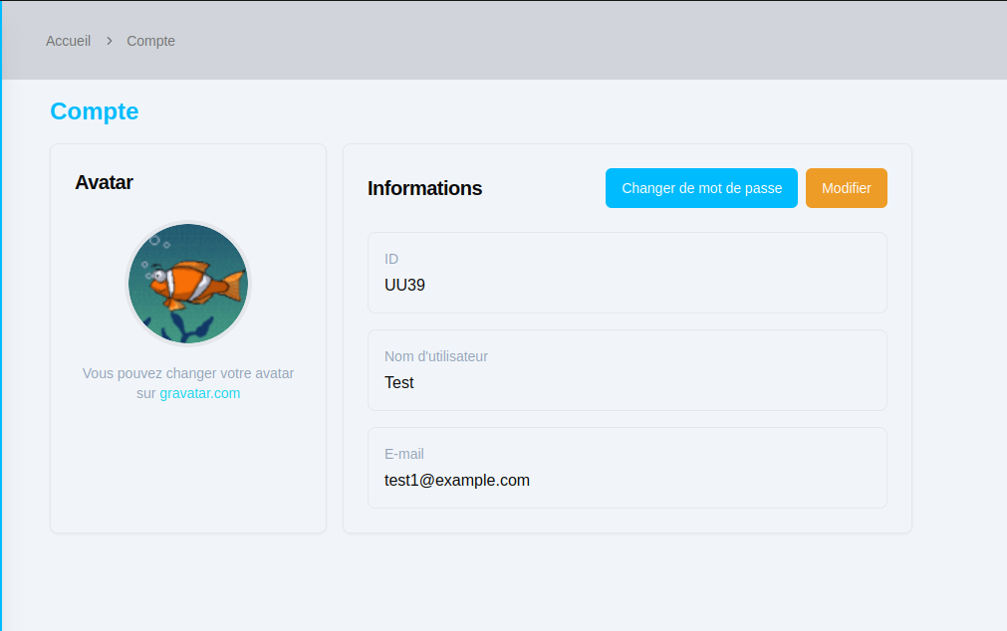Click the Changer de mot de passe button
Image resolution: width=1007 pixels, height=631 pixels.
coord(701,187)
